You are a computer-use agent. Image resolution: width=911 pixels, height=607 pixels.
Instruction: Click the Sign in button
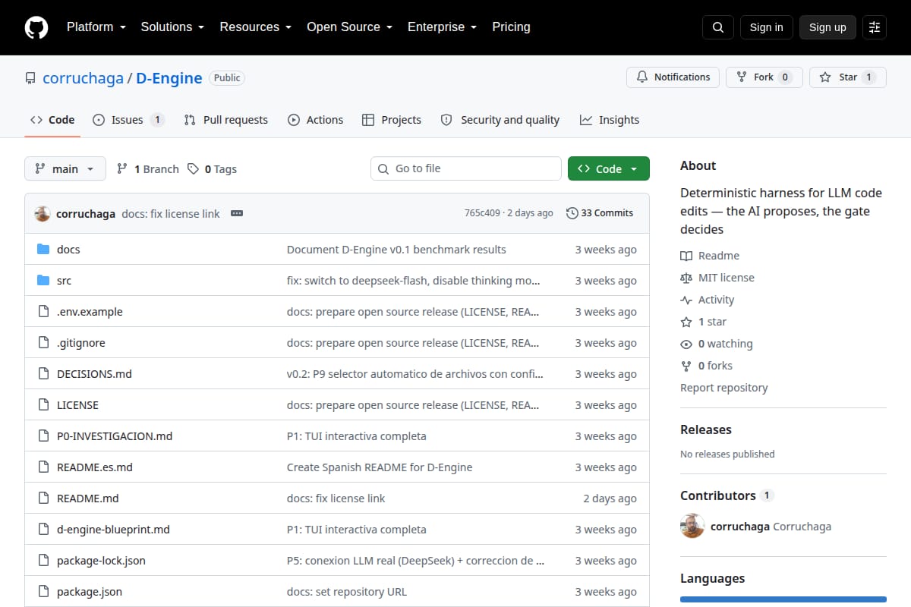(766, 27)
